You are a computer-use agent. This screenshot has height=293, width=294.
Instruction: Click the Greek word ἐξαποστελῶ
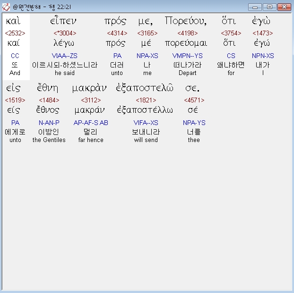pos(145,88)
